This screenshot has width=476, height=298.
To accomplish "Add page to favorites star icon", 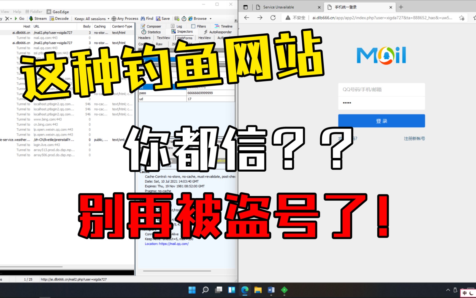I will [462, 18].
